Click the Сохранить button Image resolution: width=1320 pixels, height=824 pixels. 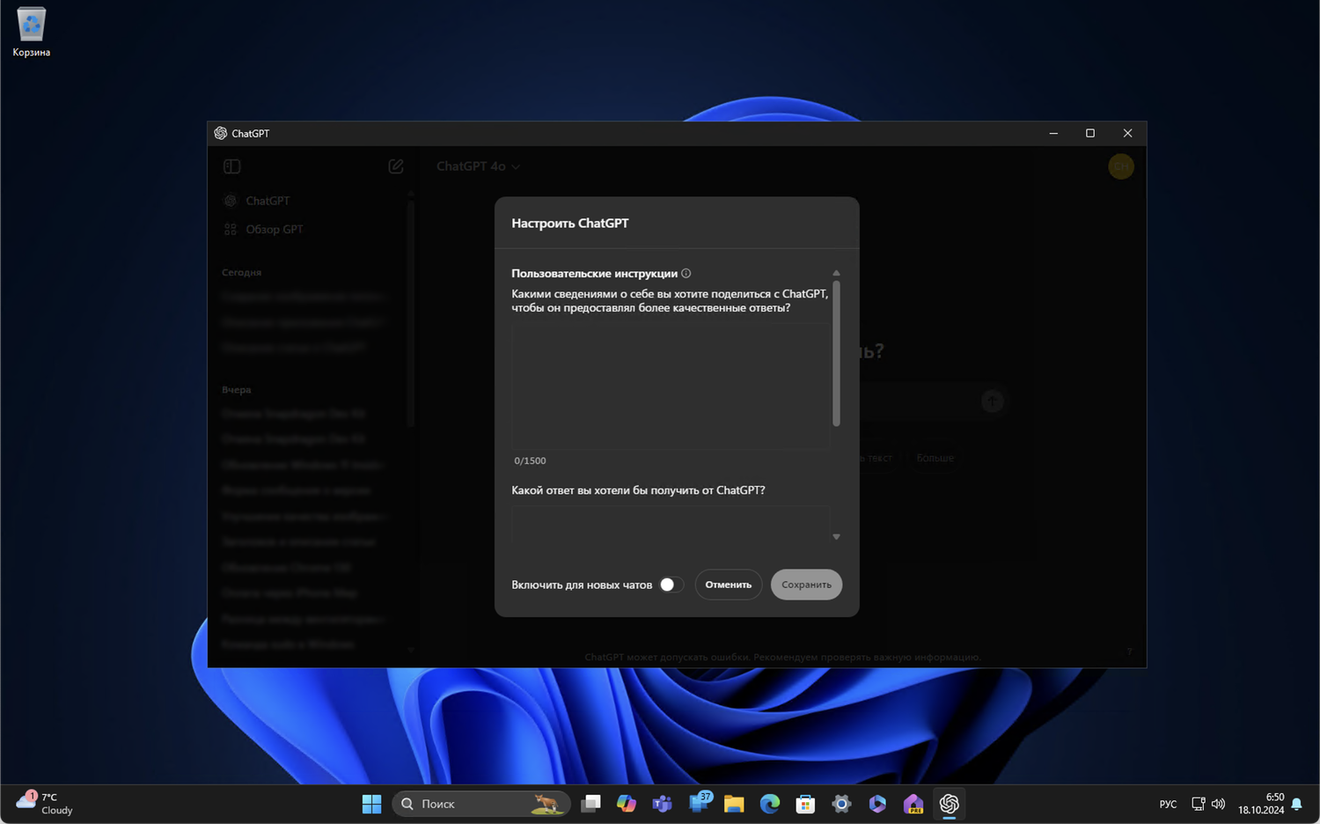[x=806, y=585]
